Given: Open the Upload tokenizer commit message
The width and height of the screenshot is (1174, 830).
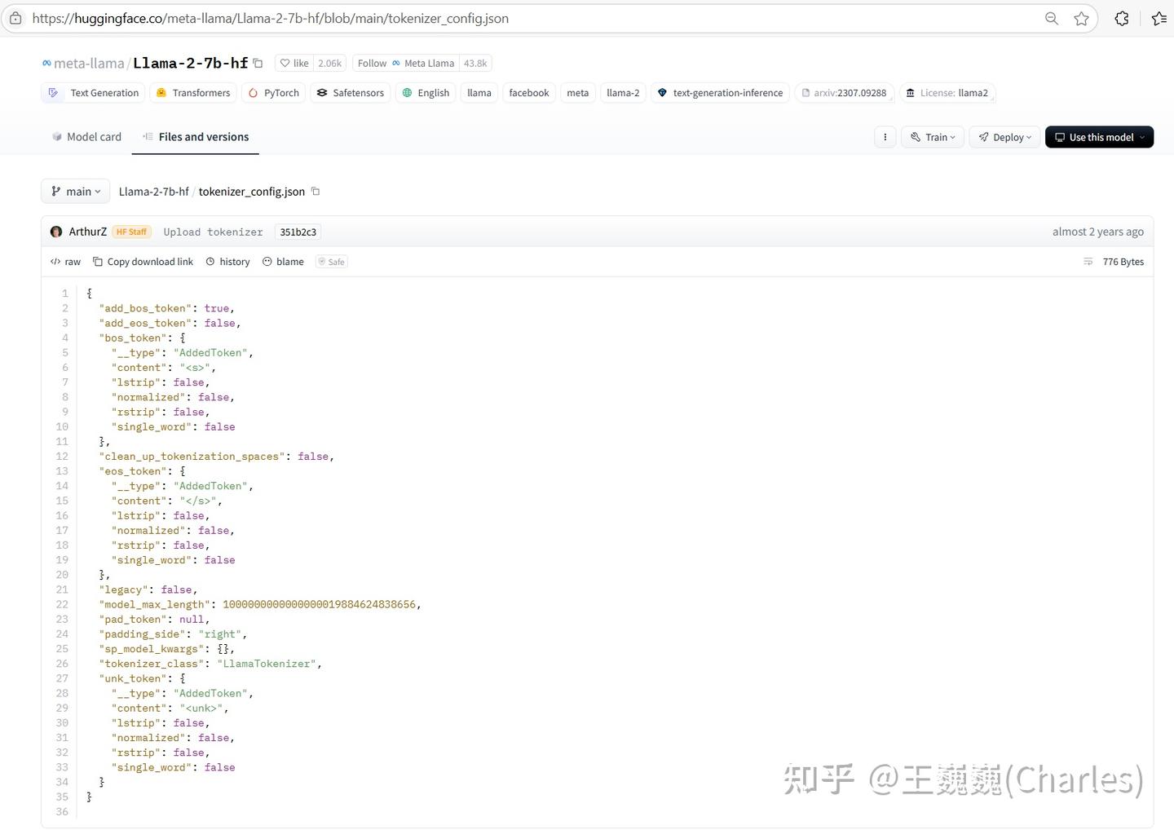Looking at the screenshot, I should point(213,232).
